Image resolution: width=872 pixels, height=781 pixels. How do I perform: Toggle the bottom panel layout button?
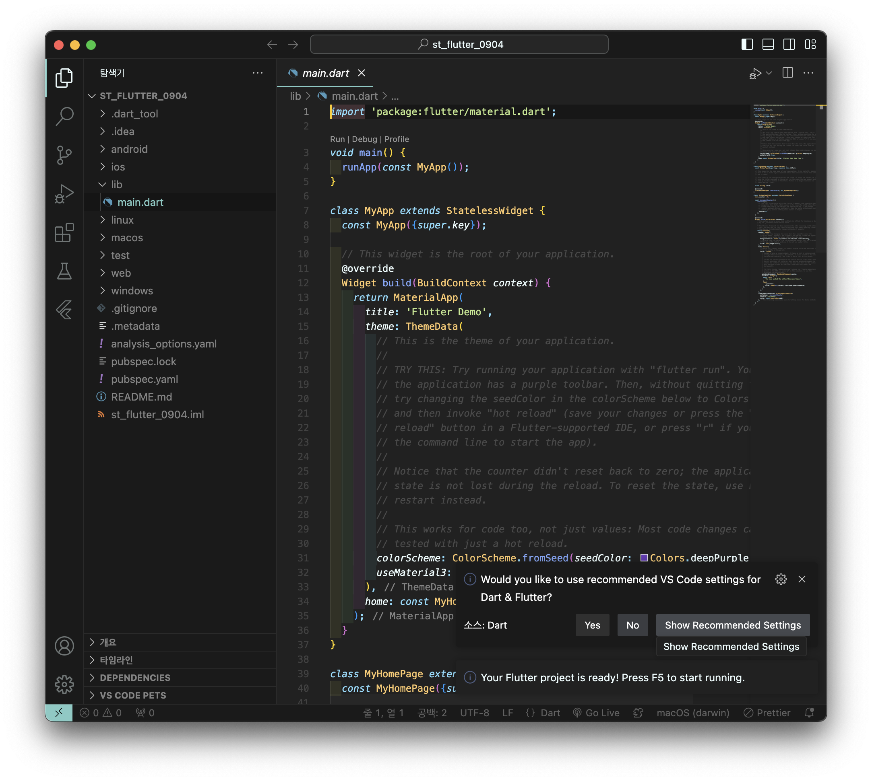768,45
